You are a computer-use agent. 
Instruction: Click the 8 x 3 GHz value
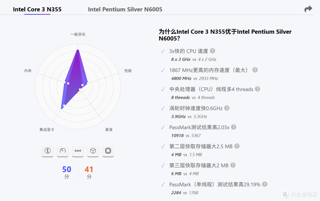point(181,59)
